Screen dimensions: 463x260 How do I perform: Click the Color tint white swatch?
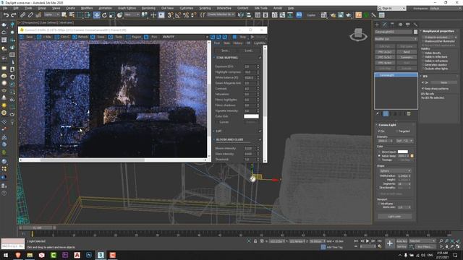pyautogui.click(x=251, y=116)
